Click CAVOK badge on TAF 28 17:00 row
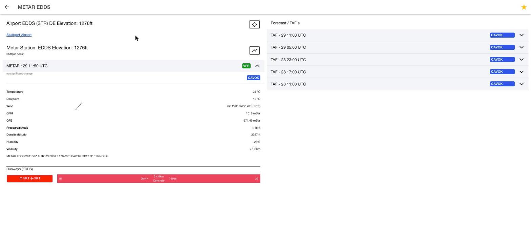The width and height of the screenshot is (531, 233). 502,72
